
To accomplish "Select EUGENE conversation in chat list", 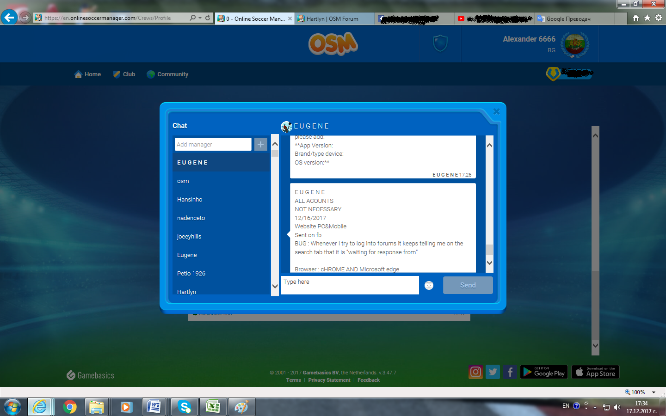I will [221, 163].
